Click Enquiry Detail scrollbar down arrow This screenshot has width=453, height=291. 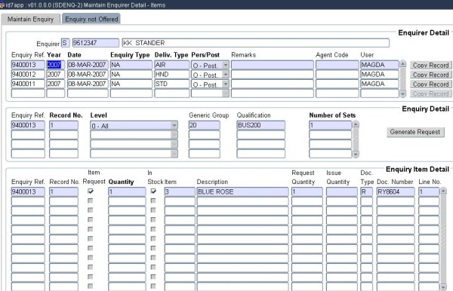tap(356, 155)
